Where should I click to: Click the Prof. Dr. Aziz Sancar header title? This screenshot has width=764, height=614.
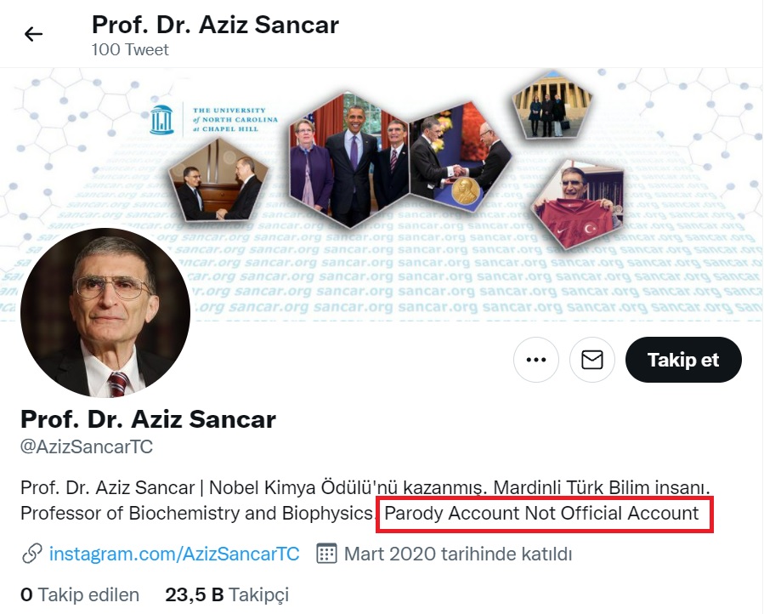215,25
